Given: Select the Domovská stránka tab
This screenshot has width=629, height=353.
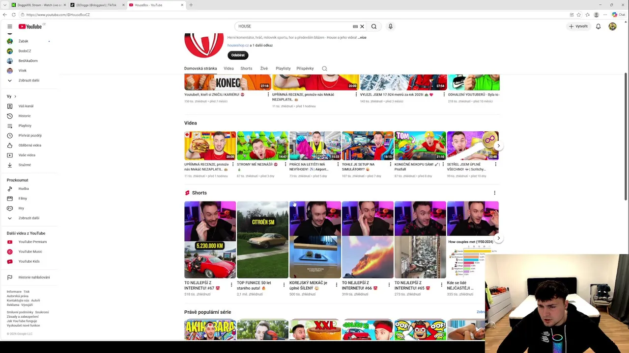Looking at the screenshot, I should coord(200,69).
